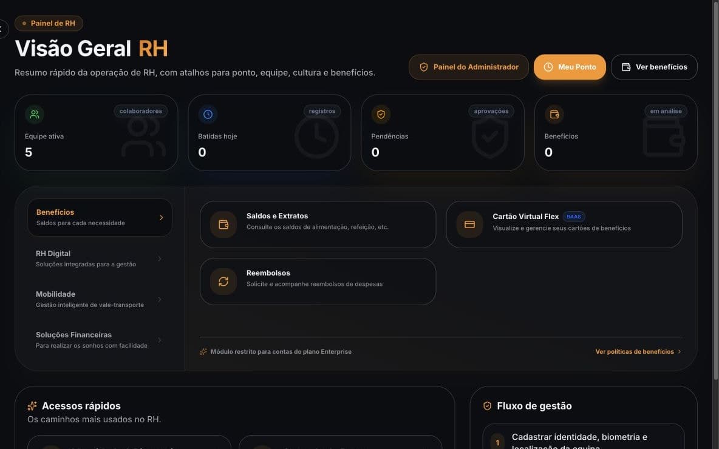The width and height of the screenshot is (719, 449).
Task: Open the Painel do Administrador button
Action: tap(468, 67)
